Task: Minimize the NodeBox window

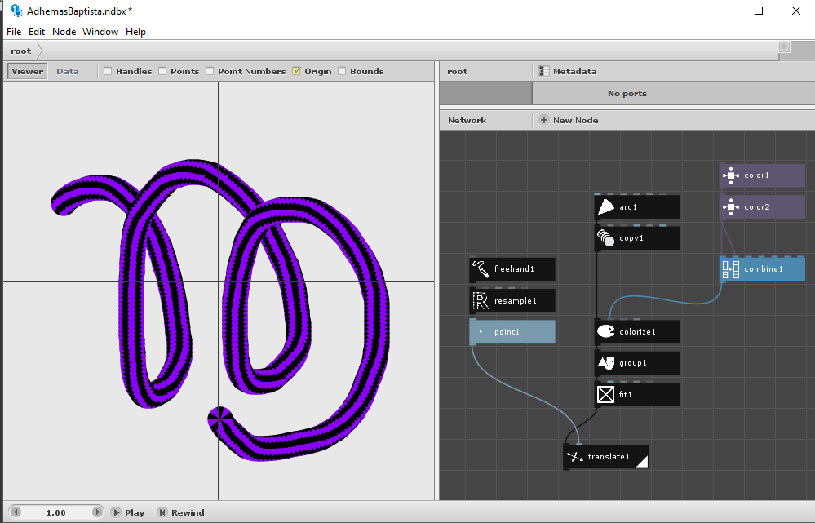Action: [721, 11]
